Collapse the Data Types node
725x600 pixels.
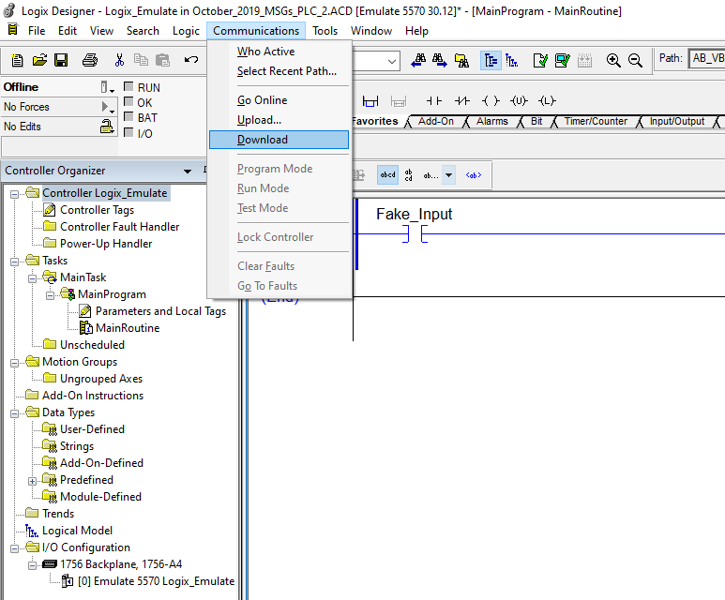(x=15, y=413)
